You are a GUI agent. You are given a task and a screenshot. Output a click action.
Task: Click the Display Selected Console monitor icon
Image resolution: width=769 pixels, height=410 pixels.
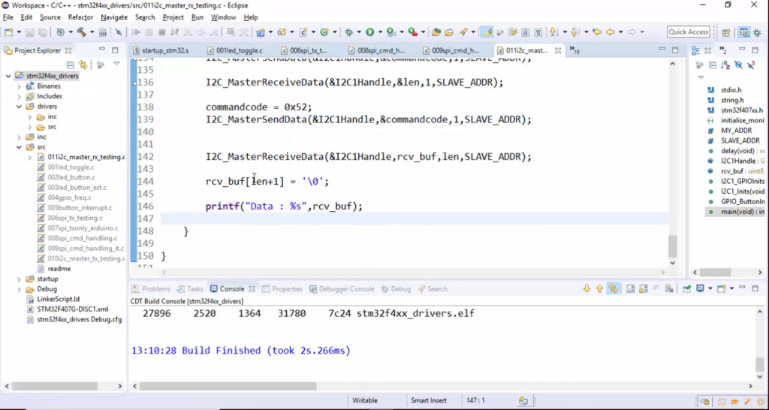click(x=700, y=289)
